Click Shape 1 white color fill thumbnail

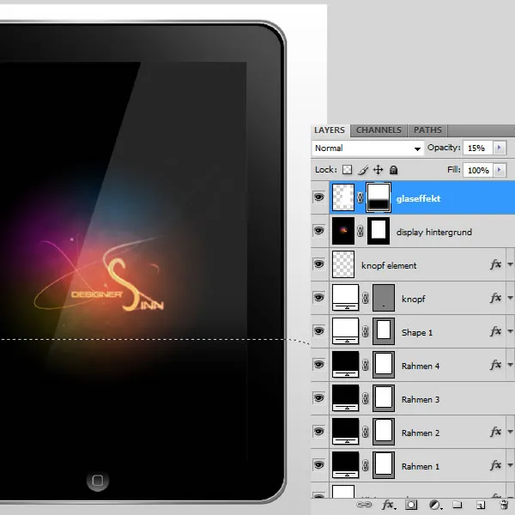[x=346, y=331]
